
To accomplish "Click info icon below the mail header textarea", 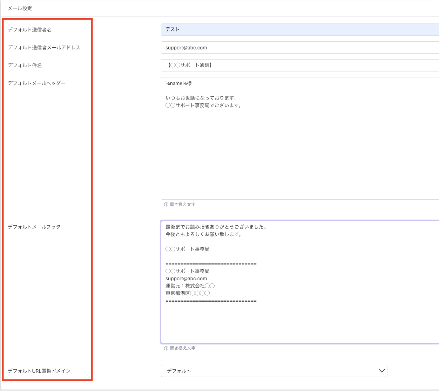I will point(166,205).
